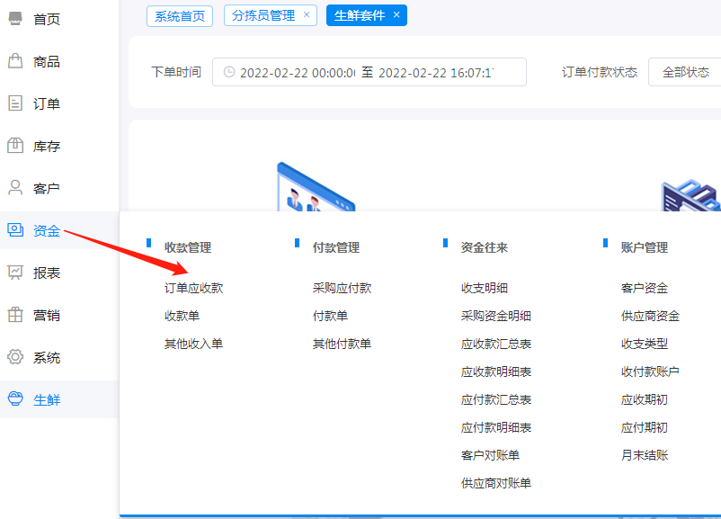The image size is (721, 519).
Task: Click the Fresh (生鲜) sidebar icon
Action: 15,399
